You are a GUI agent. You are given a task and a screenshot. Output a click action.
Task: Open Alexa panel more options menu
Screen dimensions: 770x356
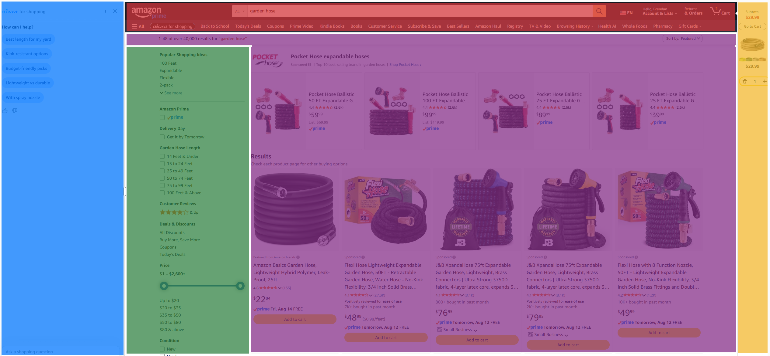pyautogui.click(x=105, y=12)
